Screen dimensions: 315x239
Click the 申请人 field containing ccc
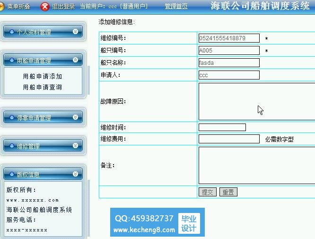229,75
